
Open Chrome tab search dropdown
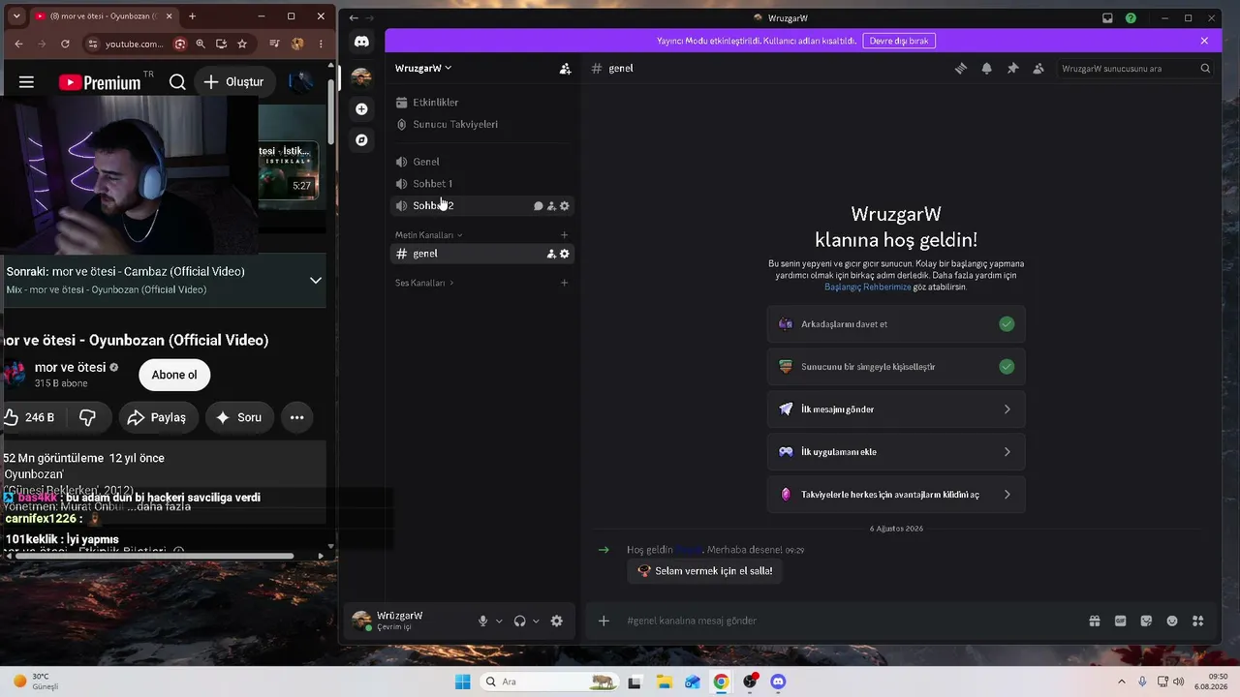[15, 16]
